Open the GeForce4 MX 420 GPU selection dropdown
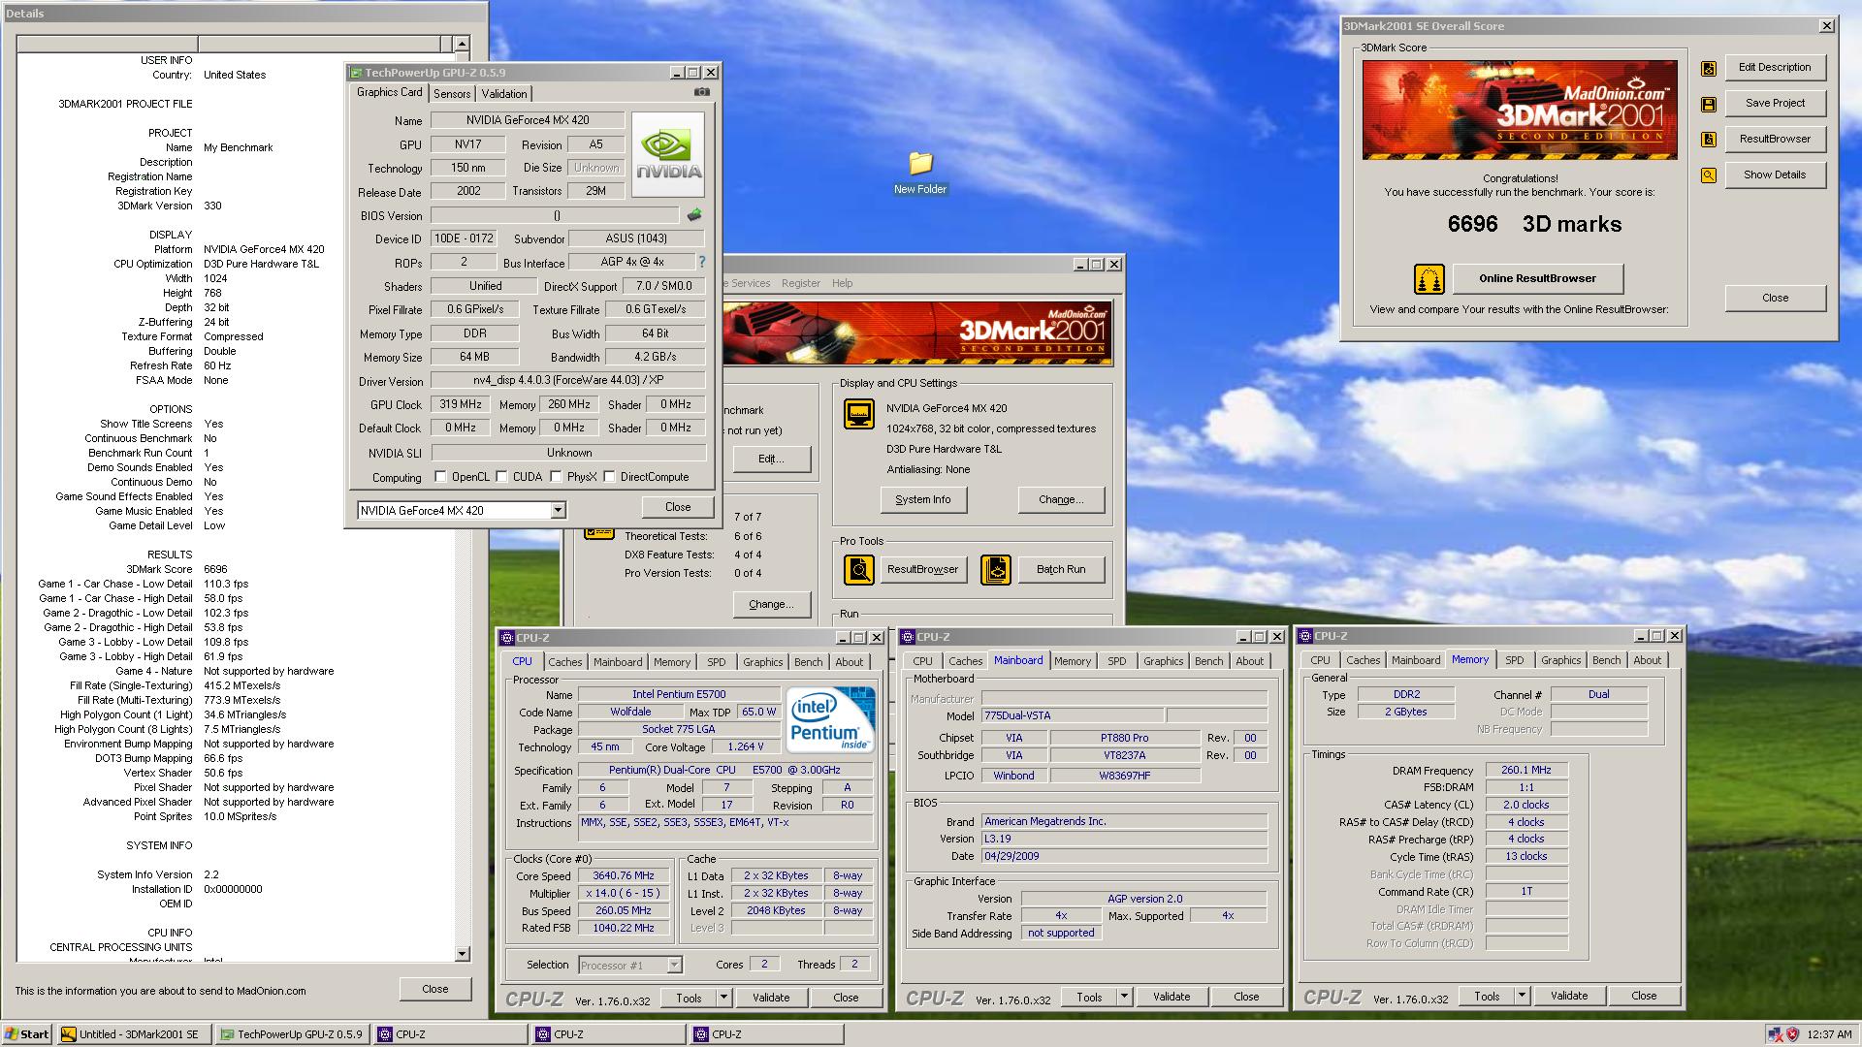The width and height of the screenshot is (1862, 1047). 558,510
